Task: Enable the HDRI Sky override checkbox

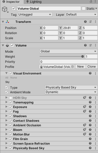Action: tap(11, 98)
